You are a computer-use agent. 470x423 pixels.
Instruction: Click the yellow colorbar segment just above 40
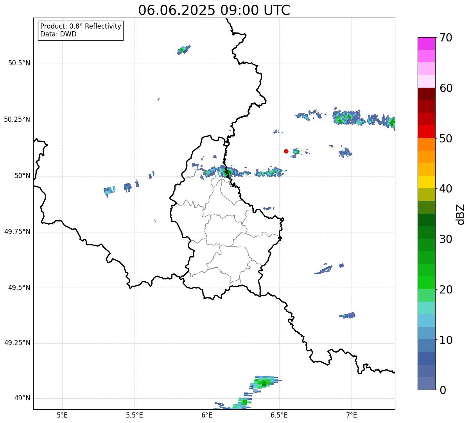click(x=427, y=182)
